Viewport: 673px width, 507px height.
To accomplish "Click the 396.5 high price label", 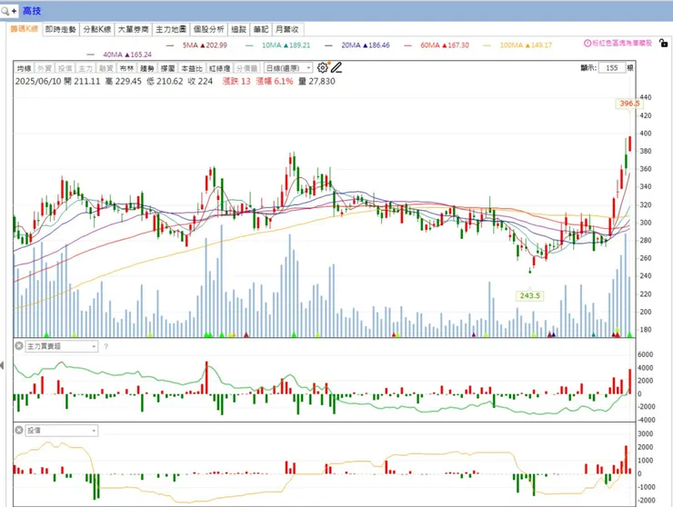I will pyautogui.click(x=629, y=104).
